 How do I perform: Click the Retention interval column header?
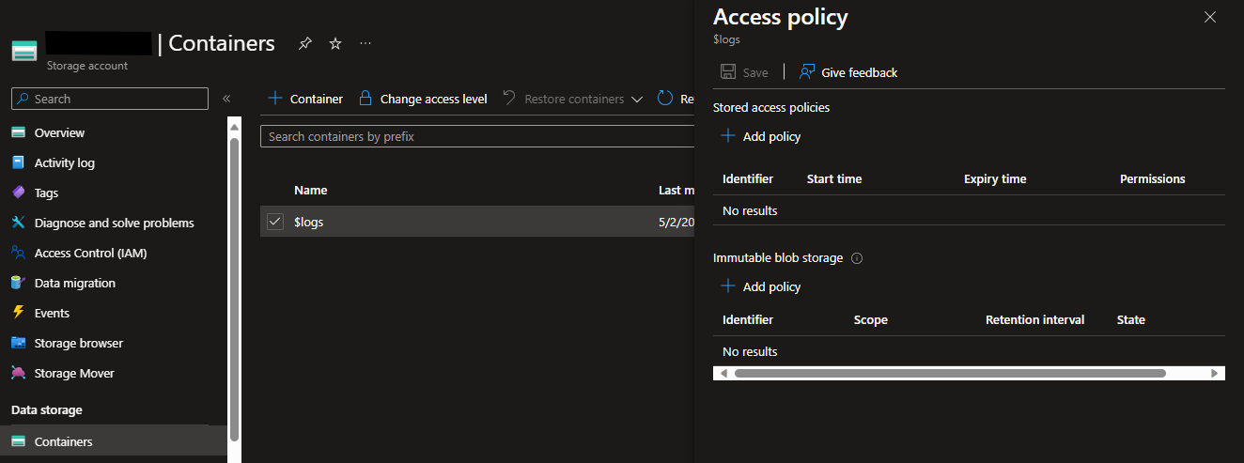[x=1034, y=319]
